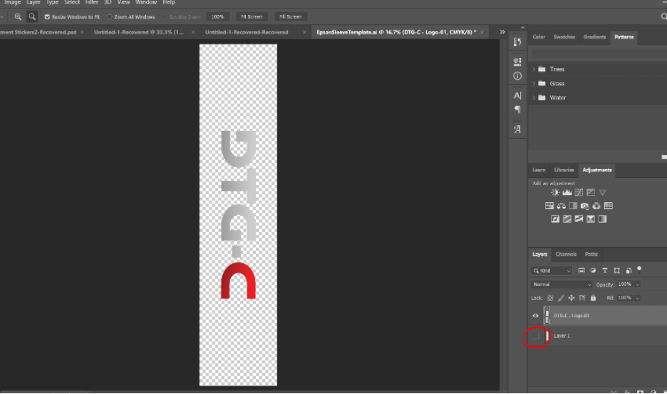Open the Glyphs panel icon
This screenshot has height=394, width=667.
[517, 129]
